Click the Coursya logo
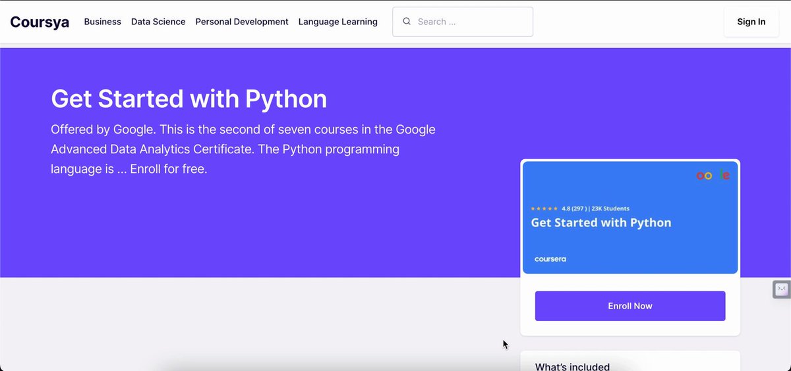This screenshot has height=371, width=791. tap(40, 22)
